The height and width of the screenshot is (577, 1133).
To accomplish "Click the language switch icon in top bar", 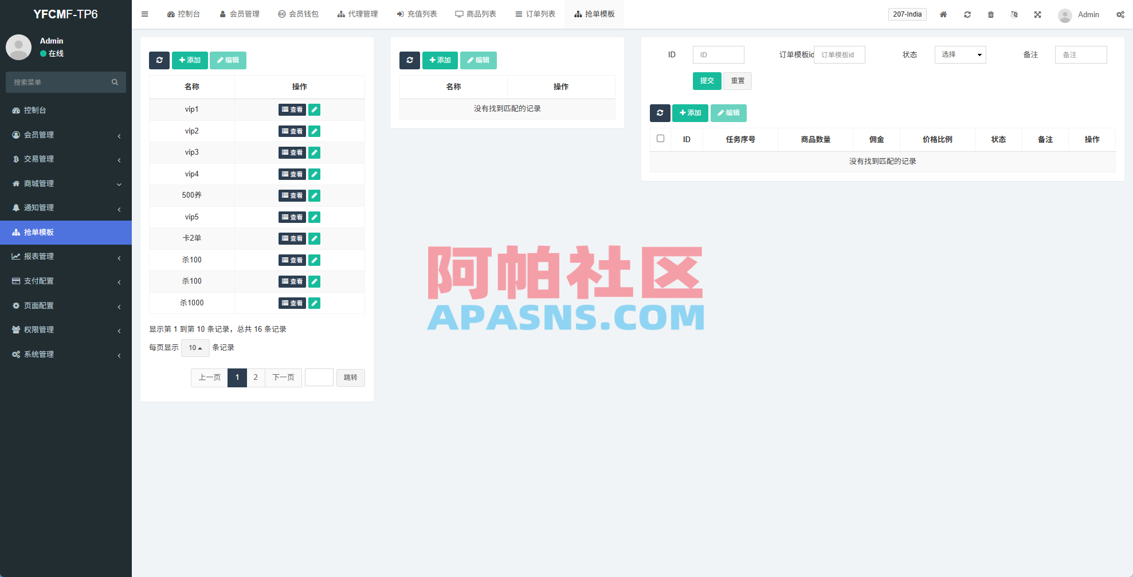I will (1014, 14).
